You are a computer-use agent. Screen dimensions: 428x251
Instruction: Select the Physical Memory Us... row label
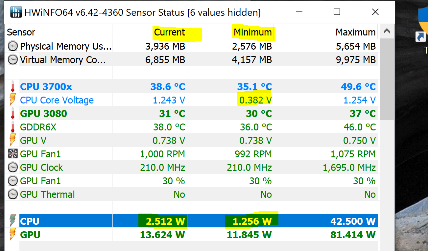[66, 46]
